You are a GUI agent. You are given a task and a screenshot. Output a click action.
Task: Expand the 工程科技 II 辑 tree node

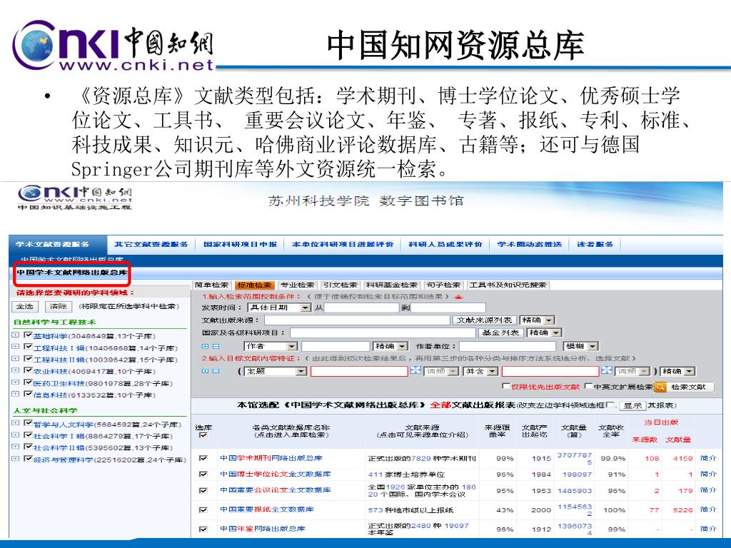coord(16,359)
